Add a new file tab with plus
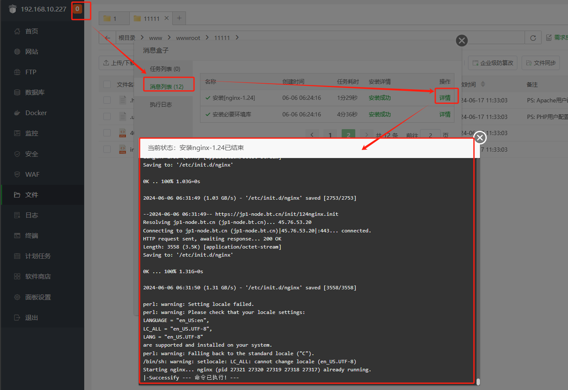 click(179, 18)
